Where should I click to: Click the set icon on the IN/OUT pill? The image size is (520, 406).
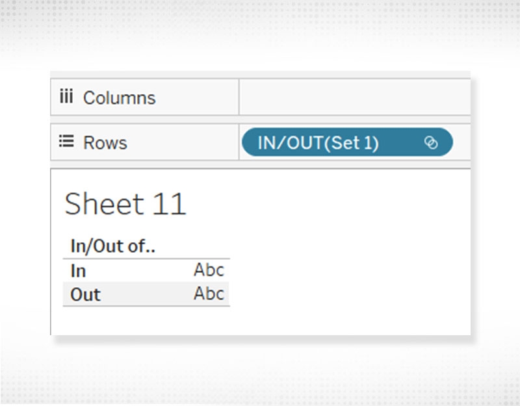(x=431, y=143)
